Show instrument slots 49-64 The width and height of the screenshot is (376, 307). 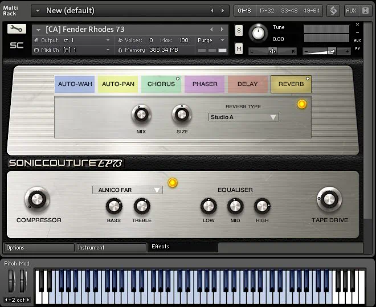pyautogui.click(x=312, y=11)
